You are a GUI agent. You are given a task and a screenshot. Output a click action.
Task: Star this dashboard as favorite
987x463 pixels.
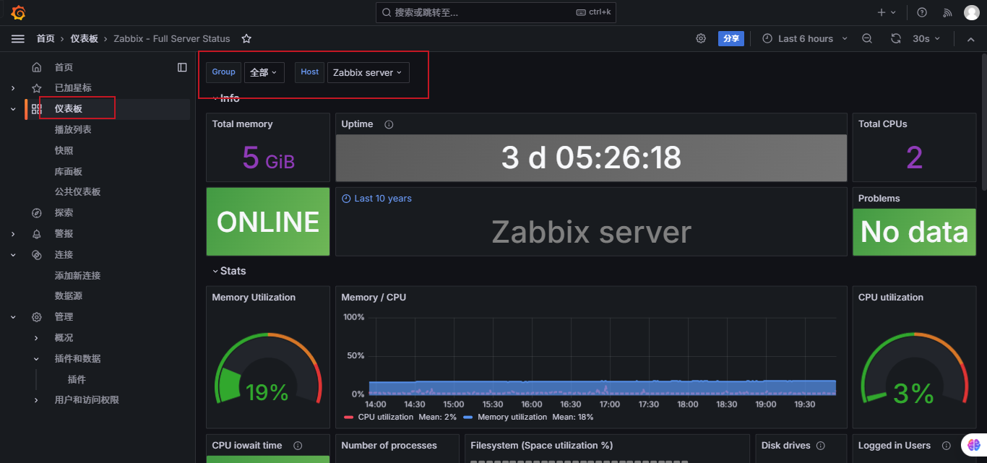pos(246,39)
